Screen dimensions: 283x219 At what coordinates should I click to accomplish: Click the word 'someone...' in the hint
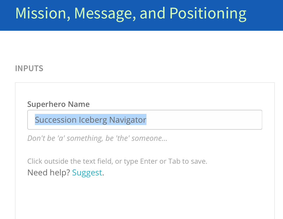coord(149,138)
